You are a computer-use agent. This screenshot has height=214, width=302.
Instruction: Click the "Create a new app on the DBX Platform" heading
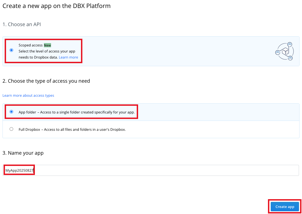point(57,6)
